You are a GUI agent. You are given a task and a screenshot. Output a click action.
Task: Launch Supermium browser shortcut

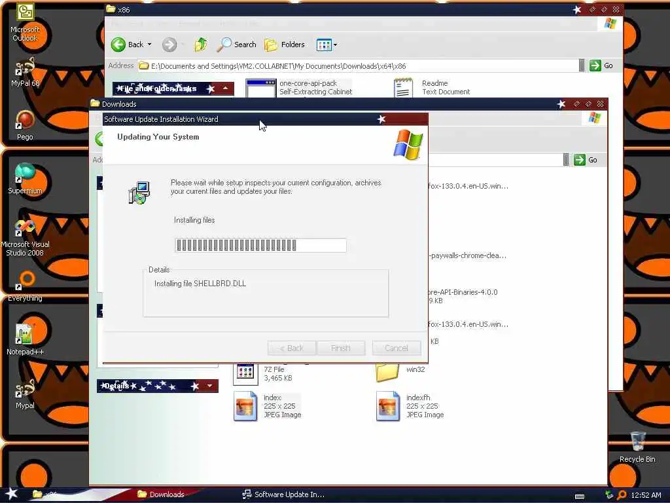pos(25,179)
